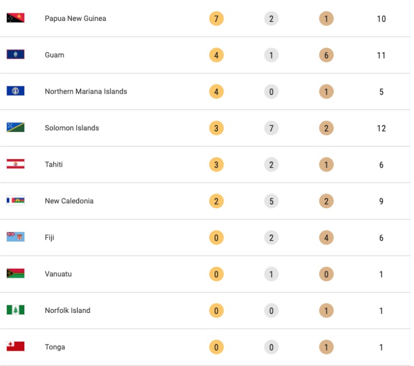Click Tahiti's gold medal badge
Image resolution: width=414 pixels, height=366 pixels.
(x=216, y=165)
